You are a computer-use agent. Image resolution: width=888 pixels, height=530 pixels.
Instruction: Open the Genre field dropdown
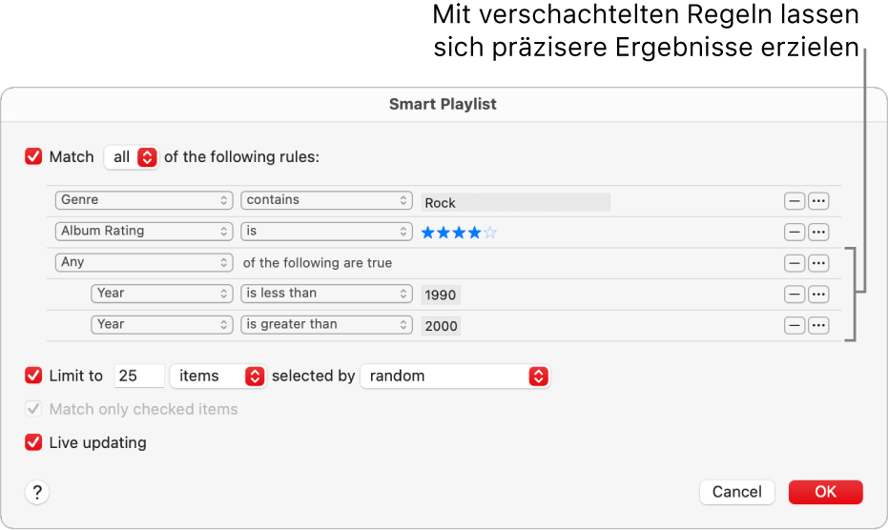point(145,201)
